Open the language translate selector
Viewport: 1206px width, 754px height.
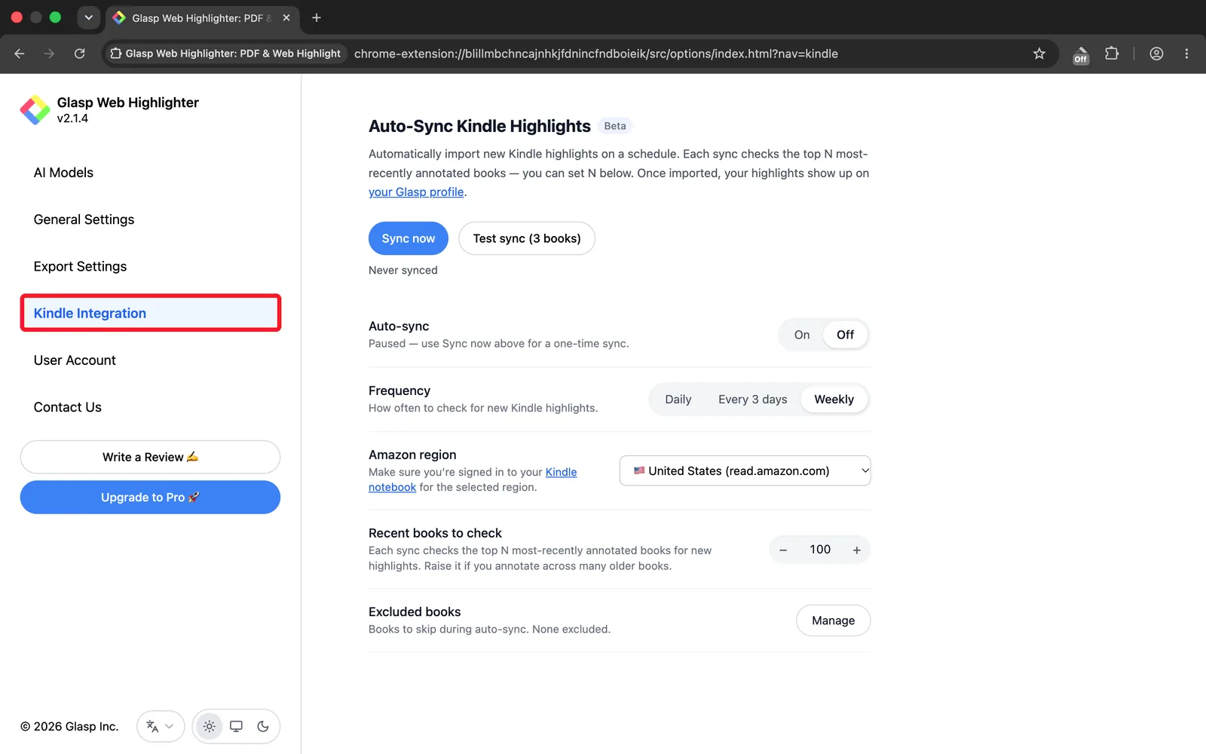coord(161,727)
